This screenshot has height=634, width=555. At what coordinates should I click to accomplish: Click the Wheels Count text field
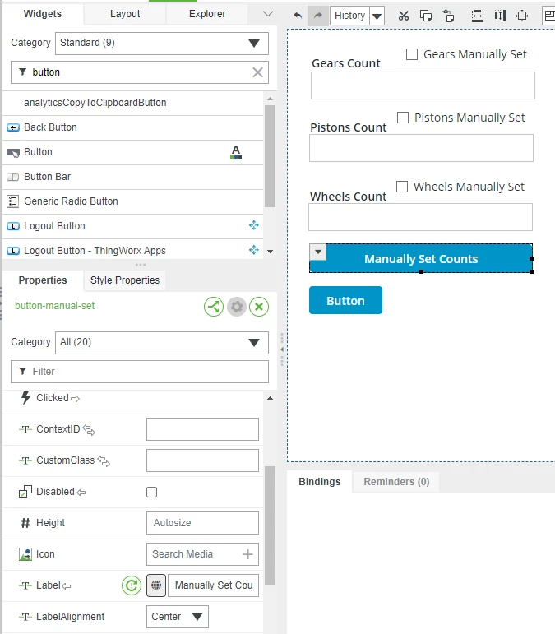point(420,217)
